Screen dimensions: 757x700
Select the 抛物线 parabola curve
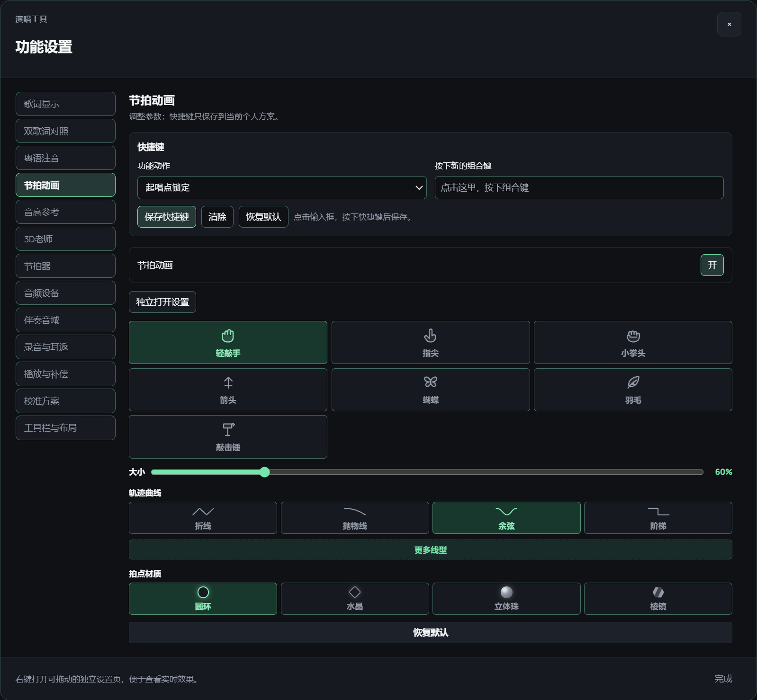click(x=355, y=518)
